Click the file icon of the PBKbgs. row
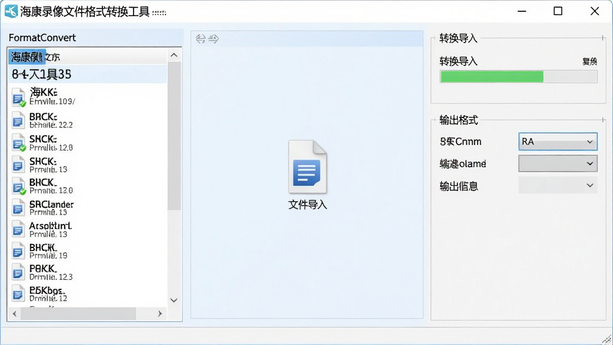The image size is (613, 345). pyautogui.click(x=18, y=293)
